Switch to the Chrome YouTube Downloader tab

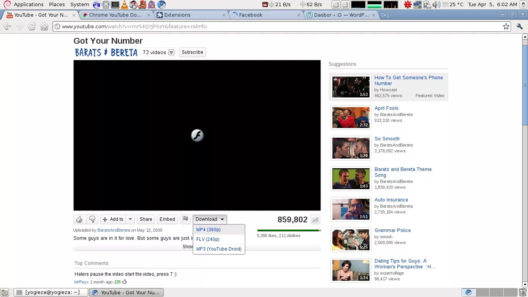click(x=115, y=15)
